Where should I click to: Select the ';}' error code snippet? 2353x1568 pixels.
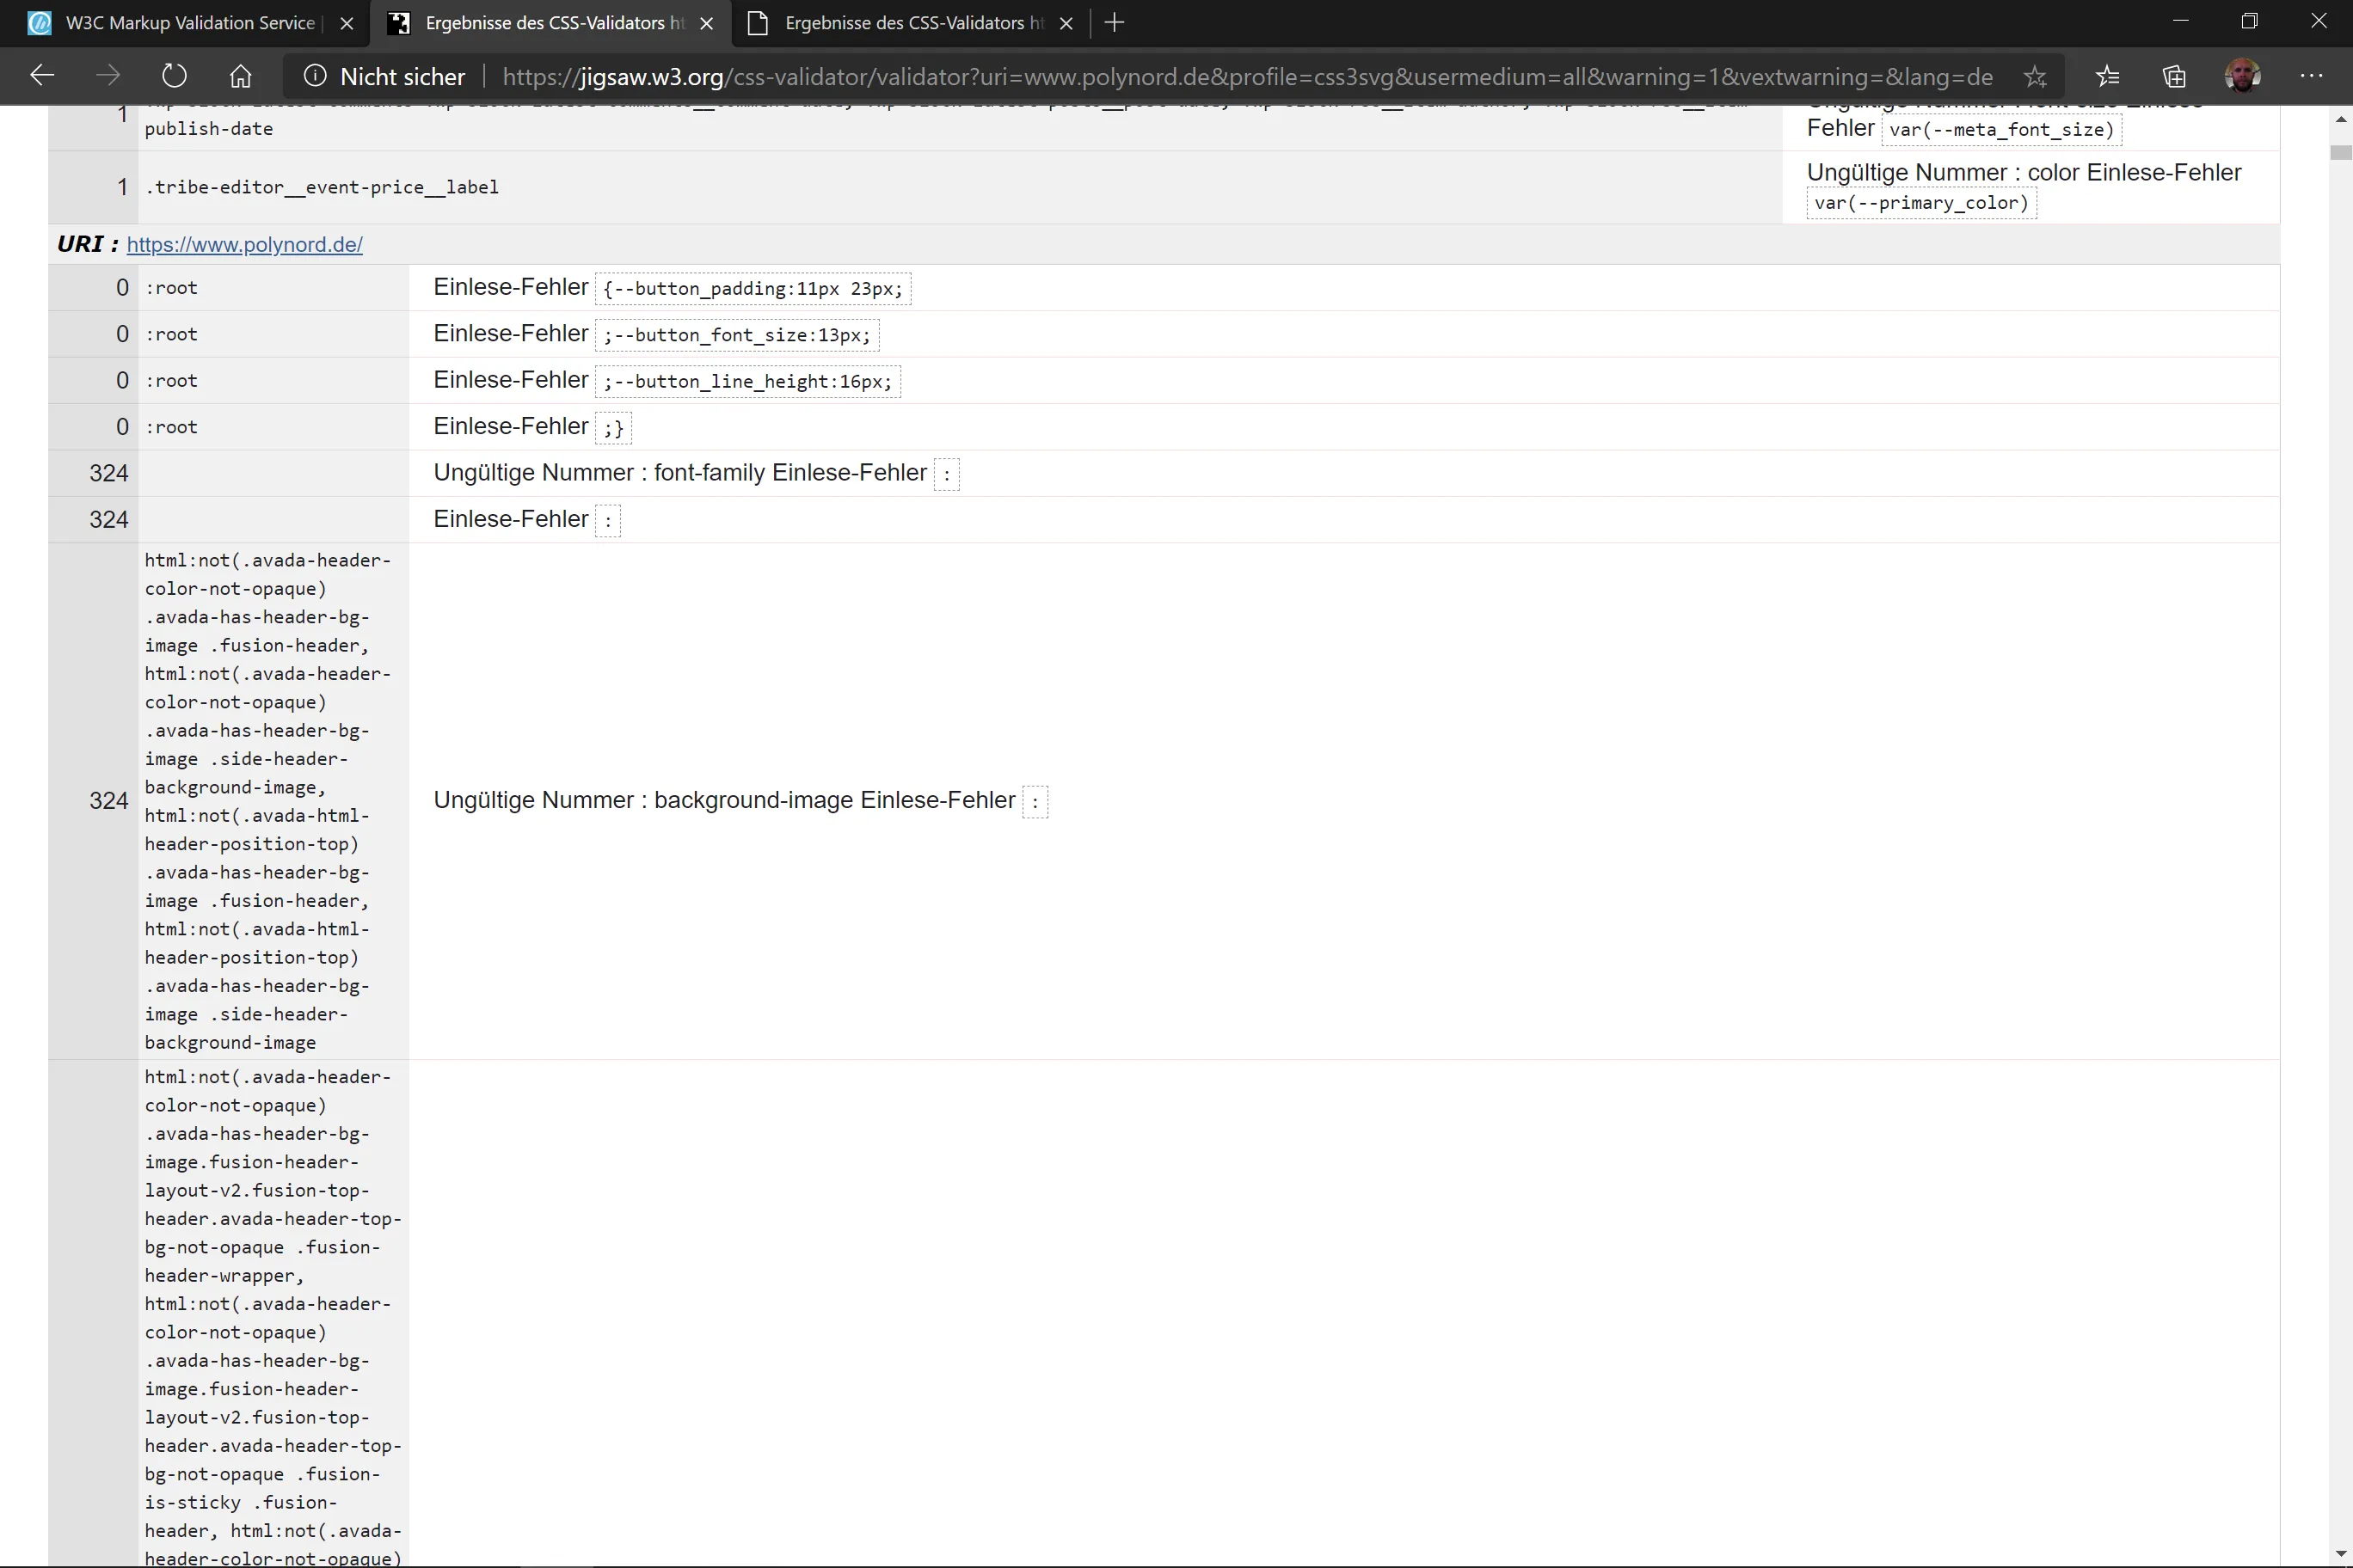pos(613,429)
